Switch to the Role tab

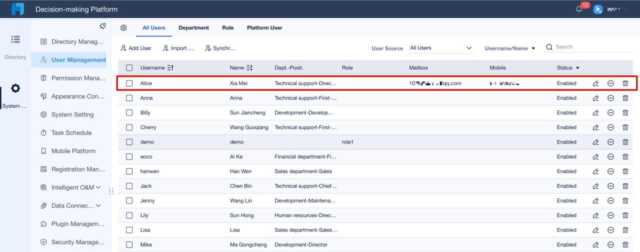click(x=228, y=28)
